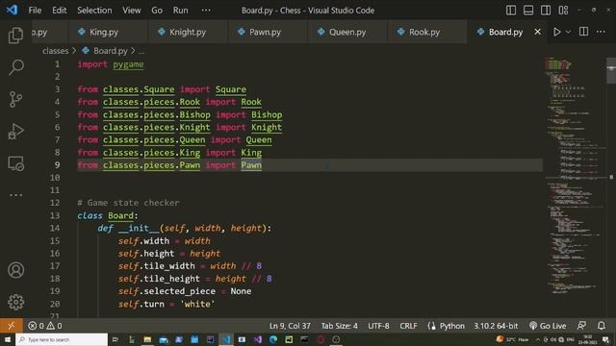Change indentation via Tab Size: 4
The height and width of the screenshot is (346, 616).
tap(340, 326)
